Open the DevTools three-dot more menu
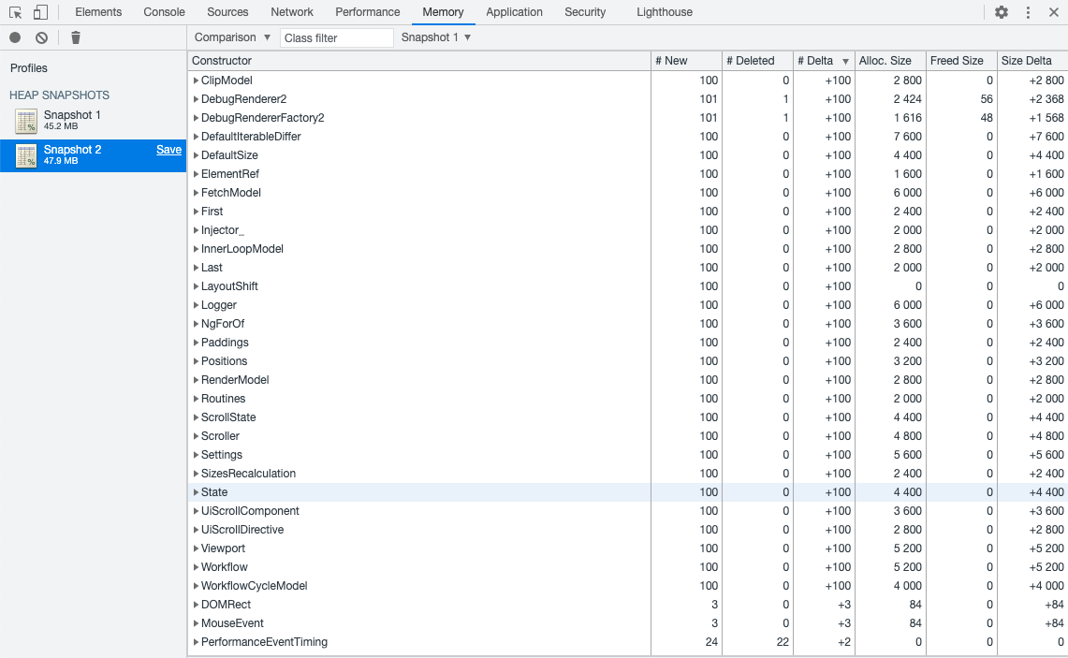1068x658 pixels. point(1028,12)
